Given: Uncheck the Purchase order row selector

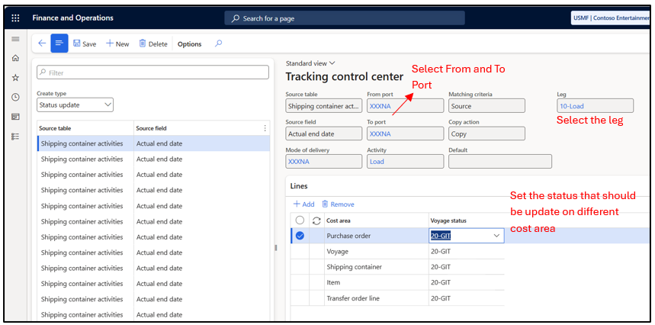Looking at the screenshot, I should [300, 236].
